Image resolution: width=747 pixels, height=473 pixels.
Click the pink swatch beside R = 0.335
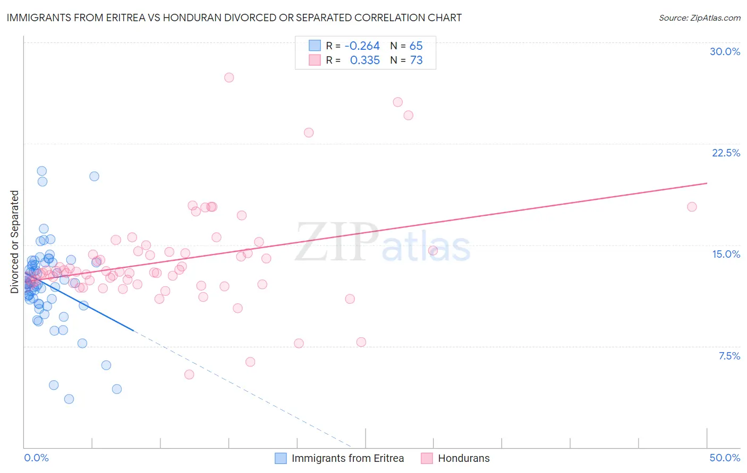click(x=315, y=60)
